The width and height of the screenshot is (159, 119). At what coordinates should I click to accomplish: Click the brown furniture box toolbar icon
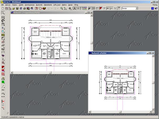point(44,8)
